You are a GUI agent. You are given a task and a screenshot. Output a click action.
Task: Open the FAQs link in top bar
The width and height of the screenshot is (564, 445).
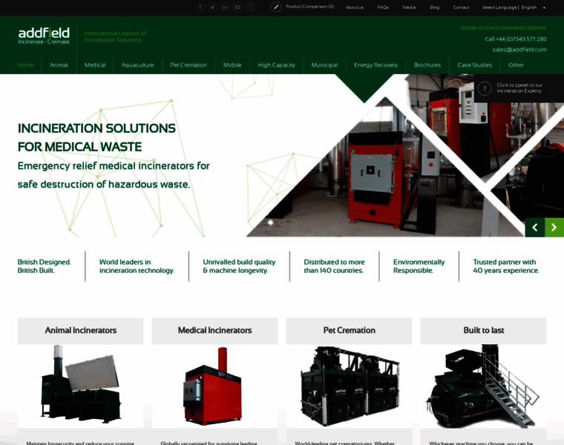click(x=383, y=7)
